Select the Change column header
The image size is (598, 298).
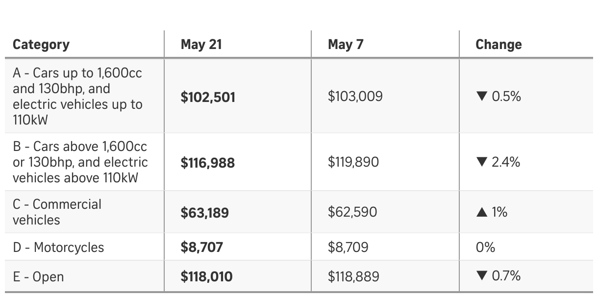coord(498,45)
